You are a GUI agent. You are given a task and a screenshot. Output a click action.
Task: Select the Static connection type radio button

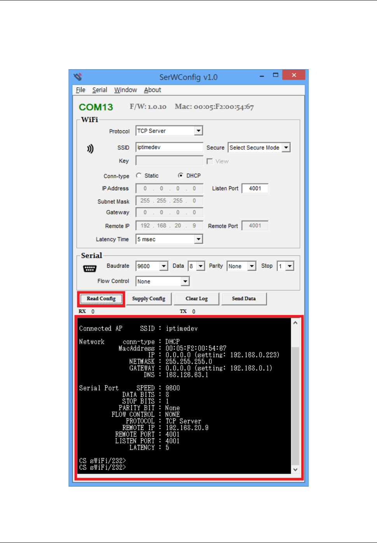tap(139, 175)
